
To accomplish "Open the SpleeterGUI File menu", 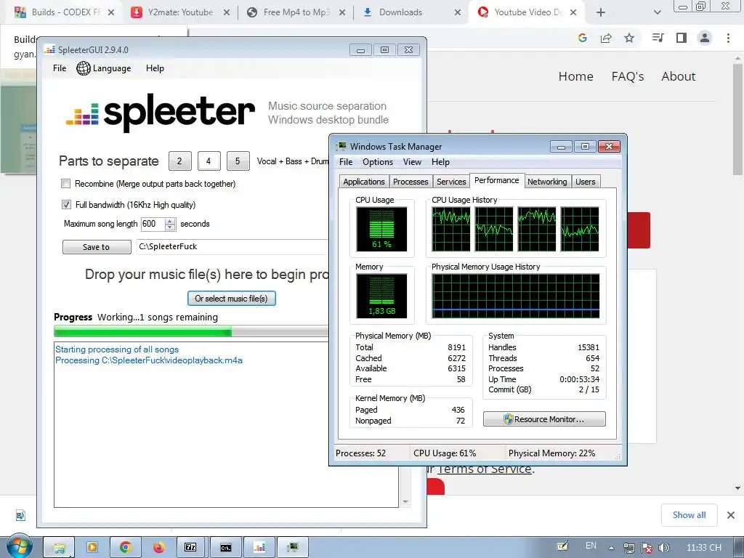I will click(x=60, y=68).
